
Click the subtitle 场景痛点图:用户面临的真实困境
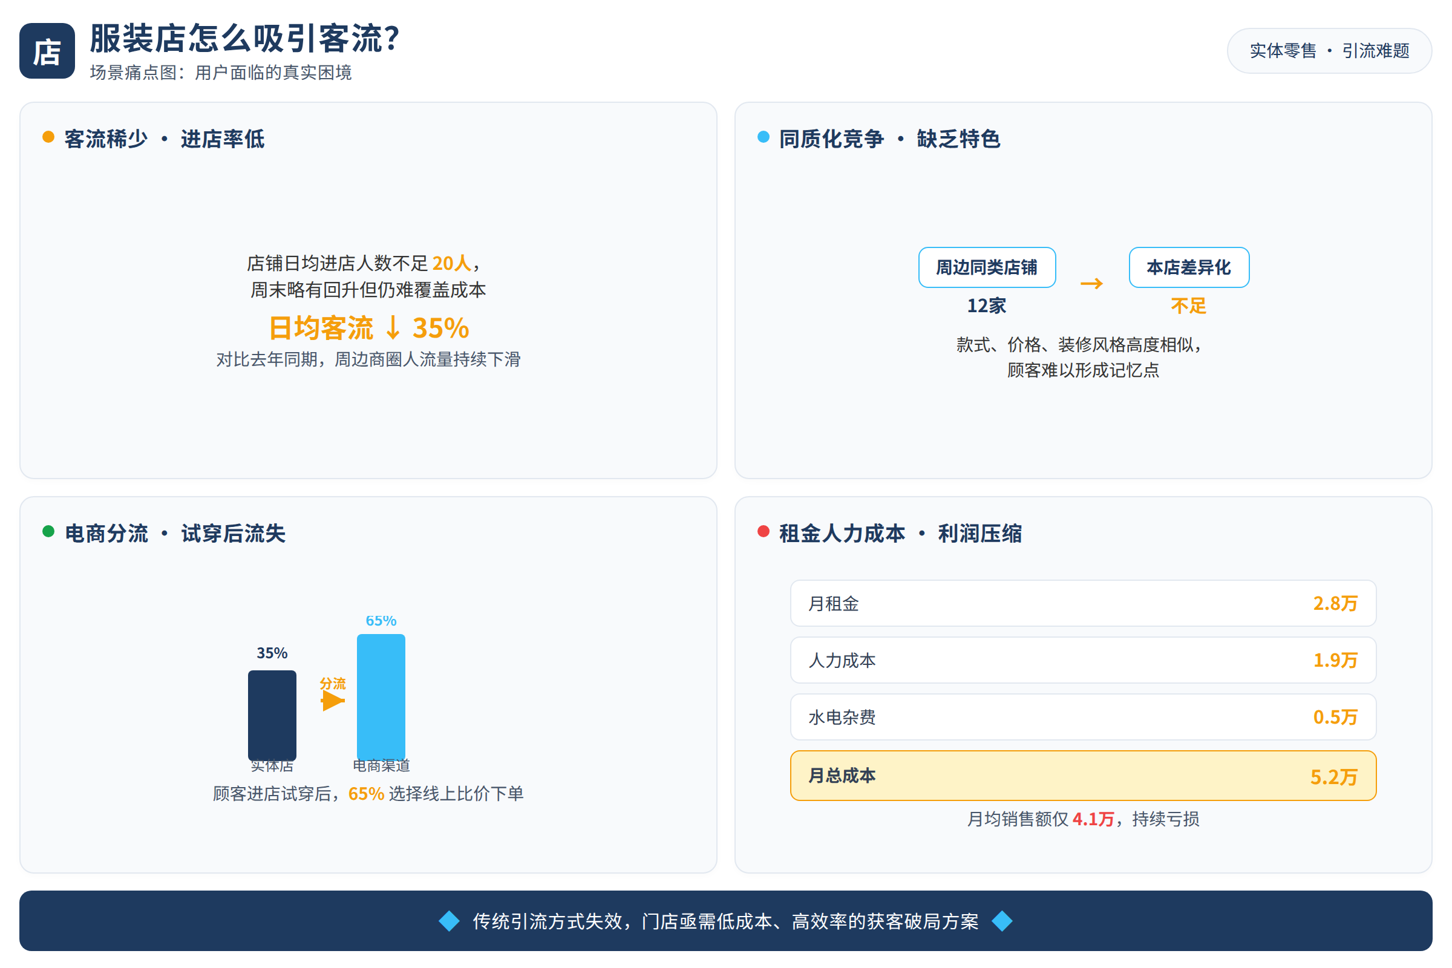click(x=220, y=73)
